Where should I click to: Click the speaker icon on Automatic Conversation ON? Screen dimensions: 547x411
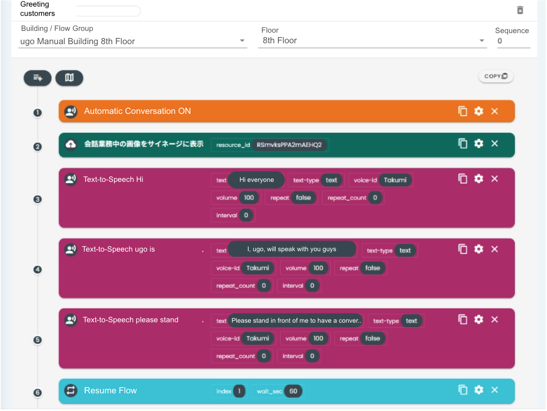pyautogui.click(x=71, y=111)
